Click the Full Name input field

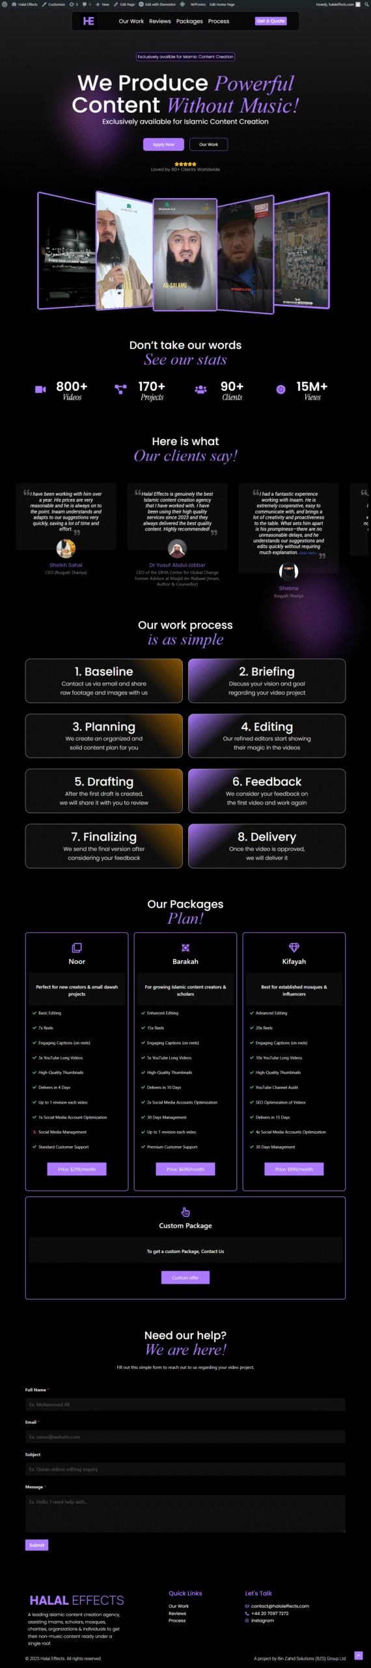(x=185, y=1404)
